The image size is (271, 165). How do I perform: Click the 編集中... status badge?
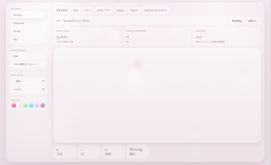pyautogui.click(x=253, y=21)
